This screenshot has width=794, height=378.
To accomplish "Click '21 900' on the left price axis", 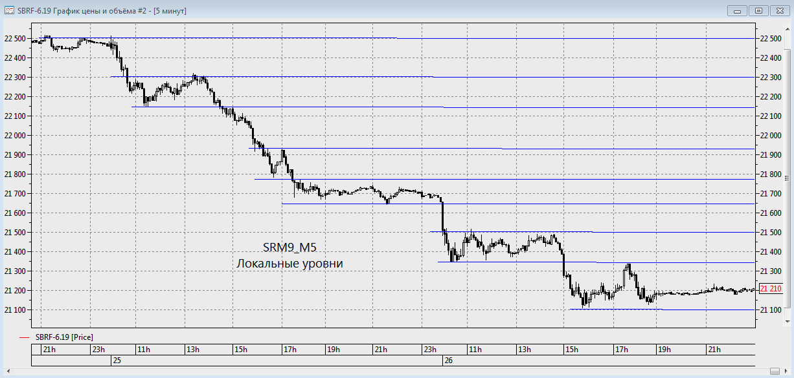I will [x=15, y=155].
